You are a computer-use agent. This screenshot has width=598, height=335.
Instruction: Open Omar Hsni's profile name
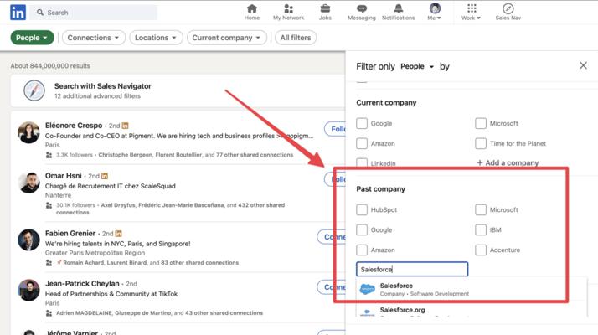pyautogui.click(x=64, y=176)
